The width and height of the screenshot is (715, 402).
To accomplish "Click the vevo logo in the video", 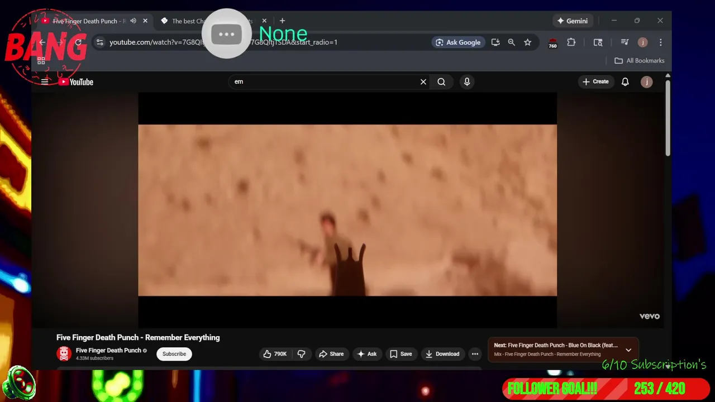I will click(650, 316).
